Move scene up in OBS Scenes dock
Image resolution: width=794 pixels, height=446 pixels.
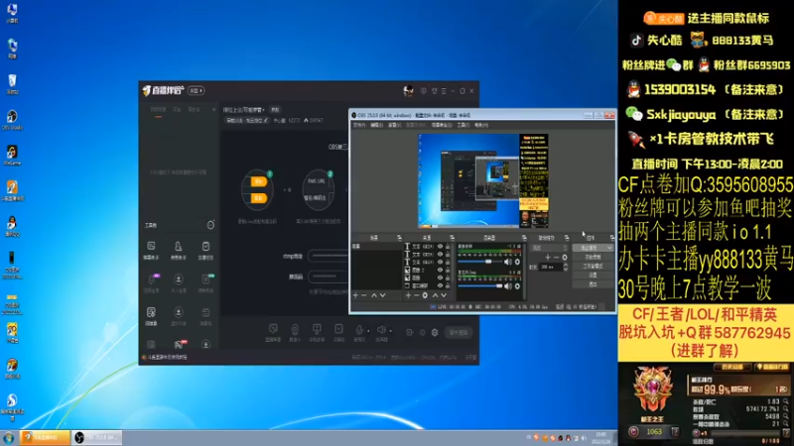point(374,295)
